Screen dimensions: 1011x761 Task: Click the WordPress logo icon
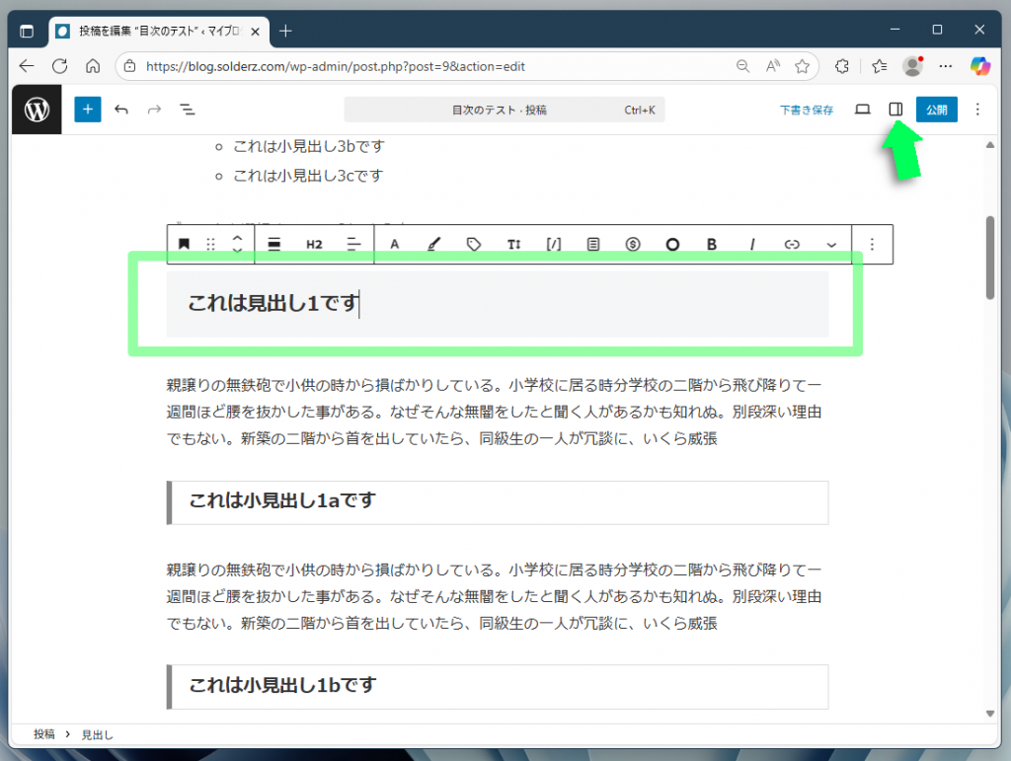click(x=37, y=110)
